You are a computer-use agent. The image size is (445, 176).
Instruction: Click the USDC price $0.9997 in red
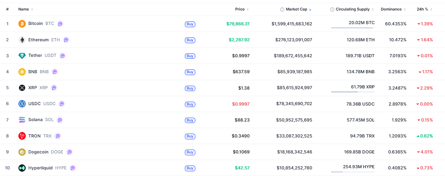[x=241, y=104]
